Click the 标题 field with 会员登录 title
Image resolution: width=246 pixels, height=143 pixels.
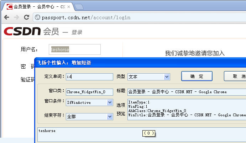[187, 92]
